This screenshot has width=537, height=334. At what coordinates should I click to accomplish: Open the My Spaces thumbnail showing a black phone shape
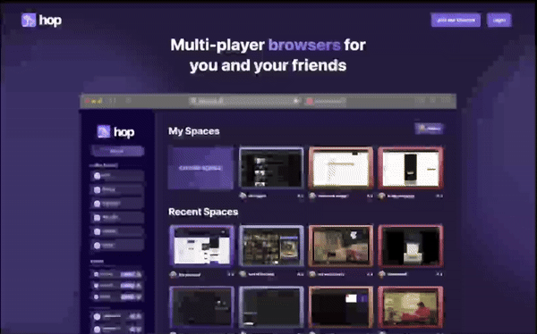(x=410, y=168)
